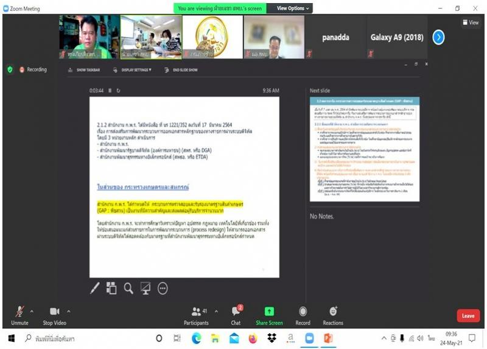Unmute the microphone in Zoom
The width and height of the screenshot is (487, 349).
[19, 315]
